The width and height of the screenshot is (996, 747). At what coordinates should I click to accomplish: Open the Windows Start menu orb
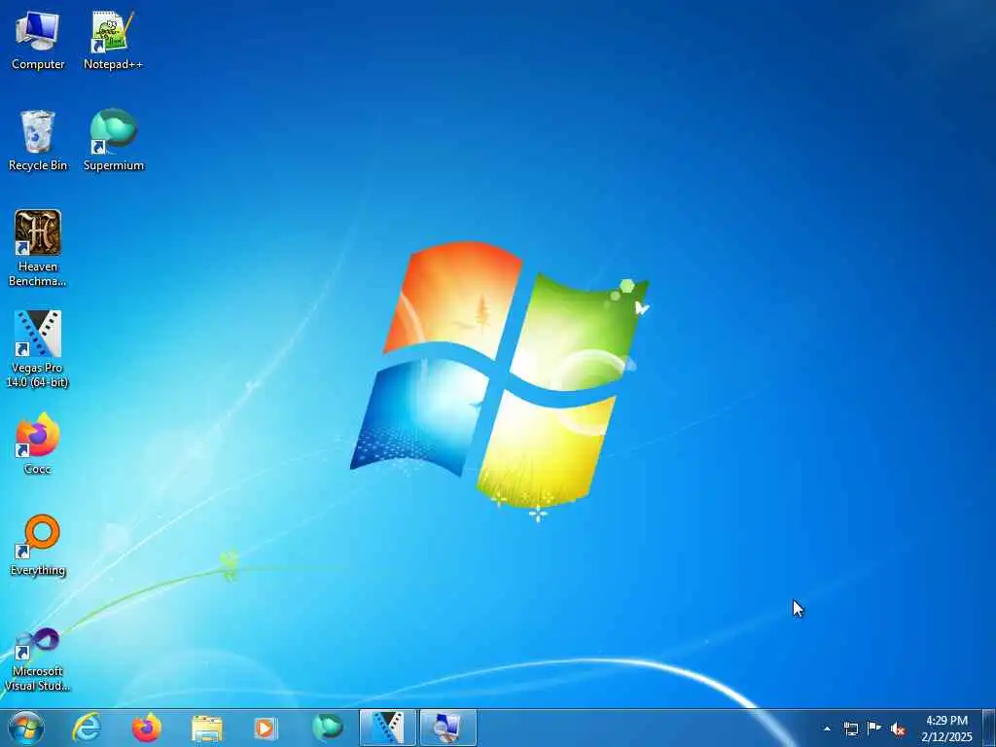pyautogui.click(x=26, y=728)
